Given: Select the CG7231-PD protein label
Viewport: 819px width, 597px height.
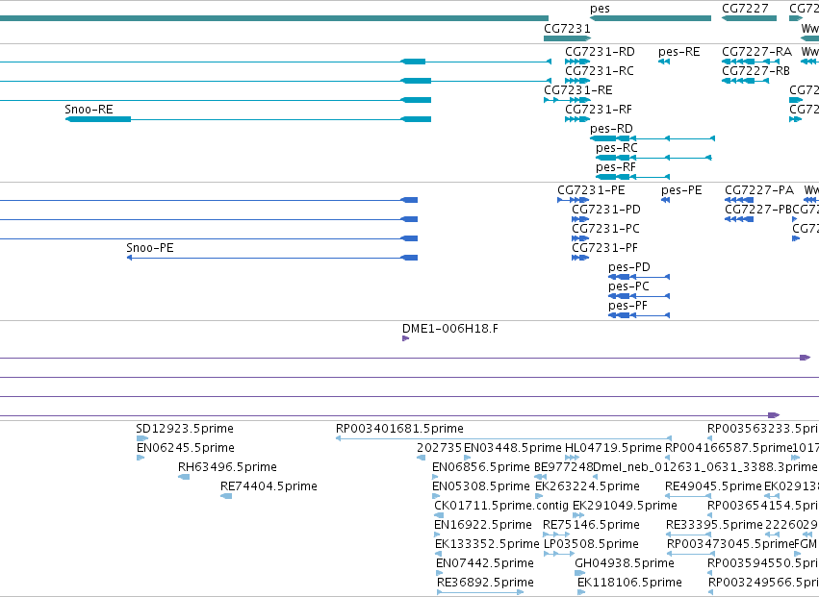Looking at the screenshot, I should click(x=606, y=210).
